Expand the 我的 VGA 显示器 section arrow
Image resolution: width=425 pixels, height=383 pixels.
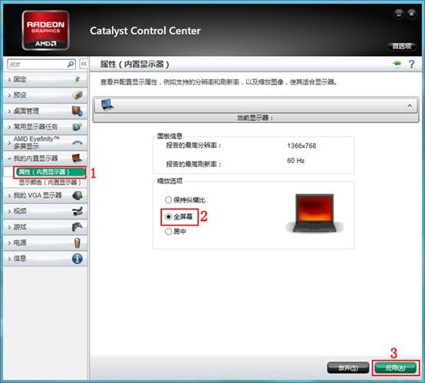(9, 196)
